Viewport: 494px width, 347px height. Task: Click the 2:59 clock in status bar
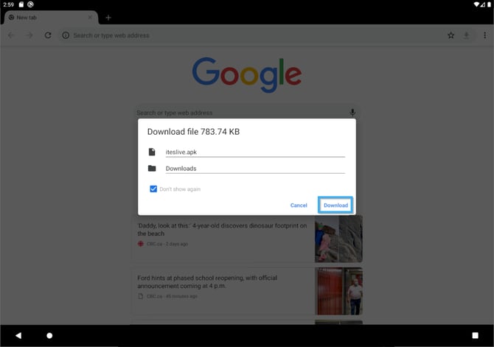click(9, 4)
